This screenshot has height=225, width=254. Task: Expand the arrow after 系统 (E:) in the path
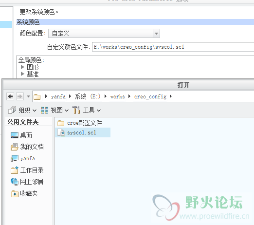pyautogui.click(x=106, y=96)
